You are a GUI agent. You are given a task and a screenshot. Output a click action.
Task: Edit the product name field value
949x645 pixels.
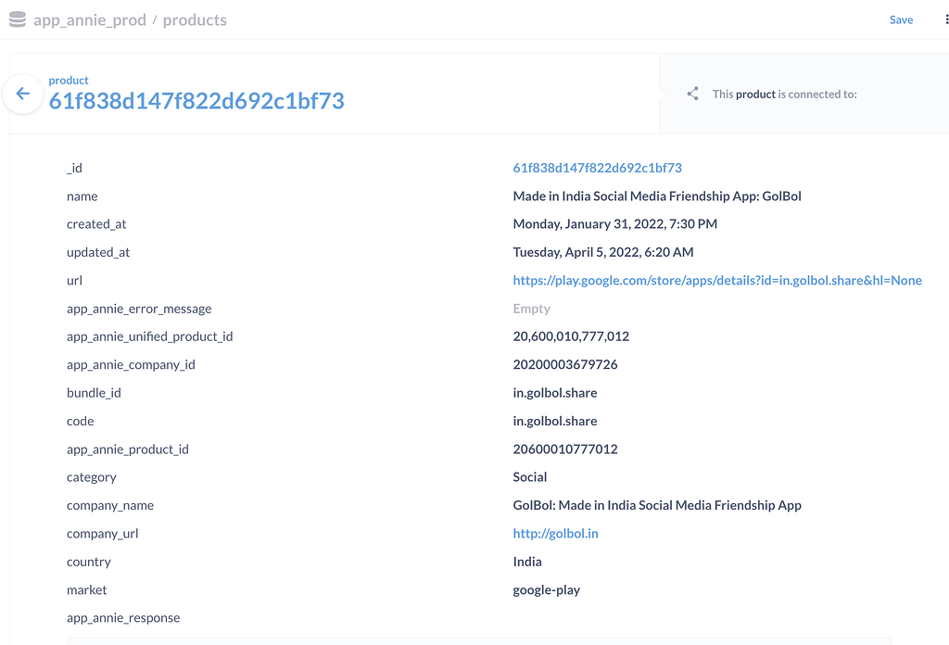[x=657, y=196]
